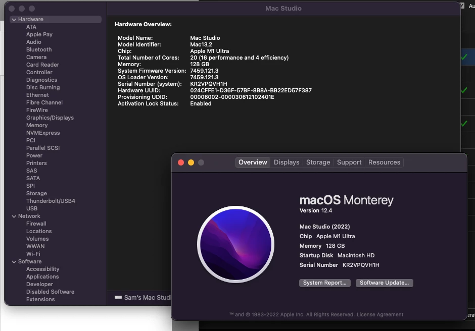
Task: Select Power in the sidebar
Action: pos(34,155)
